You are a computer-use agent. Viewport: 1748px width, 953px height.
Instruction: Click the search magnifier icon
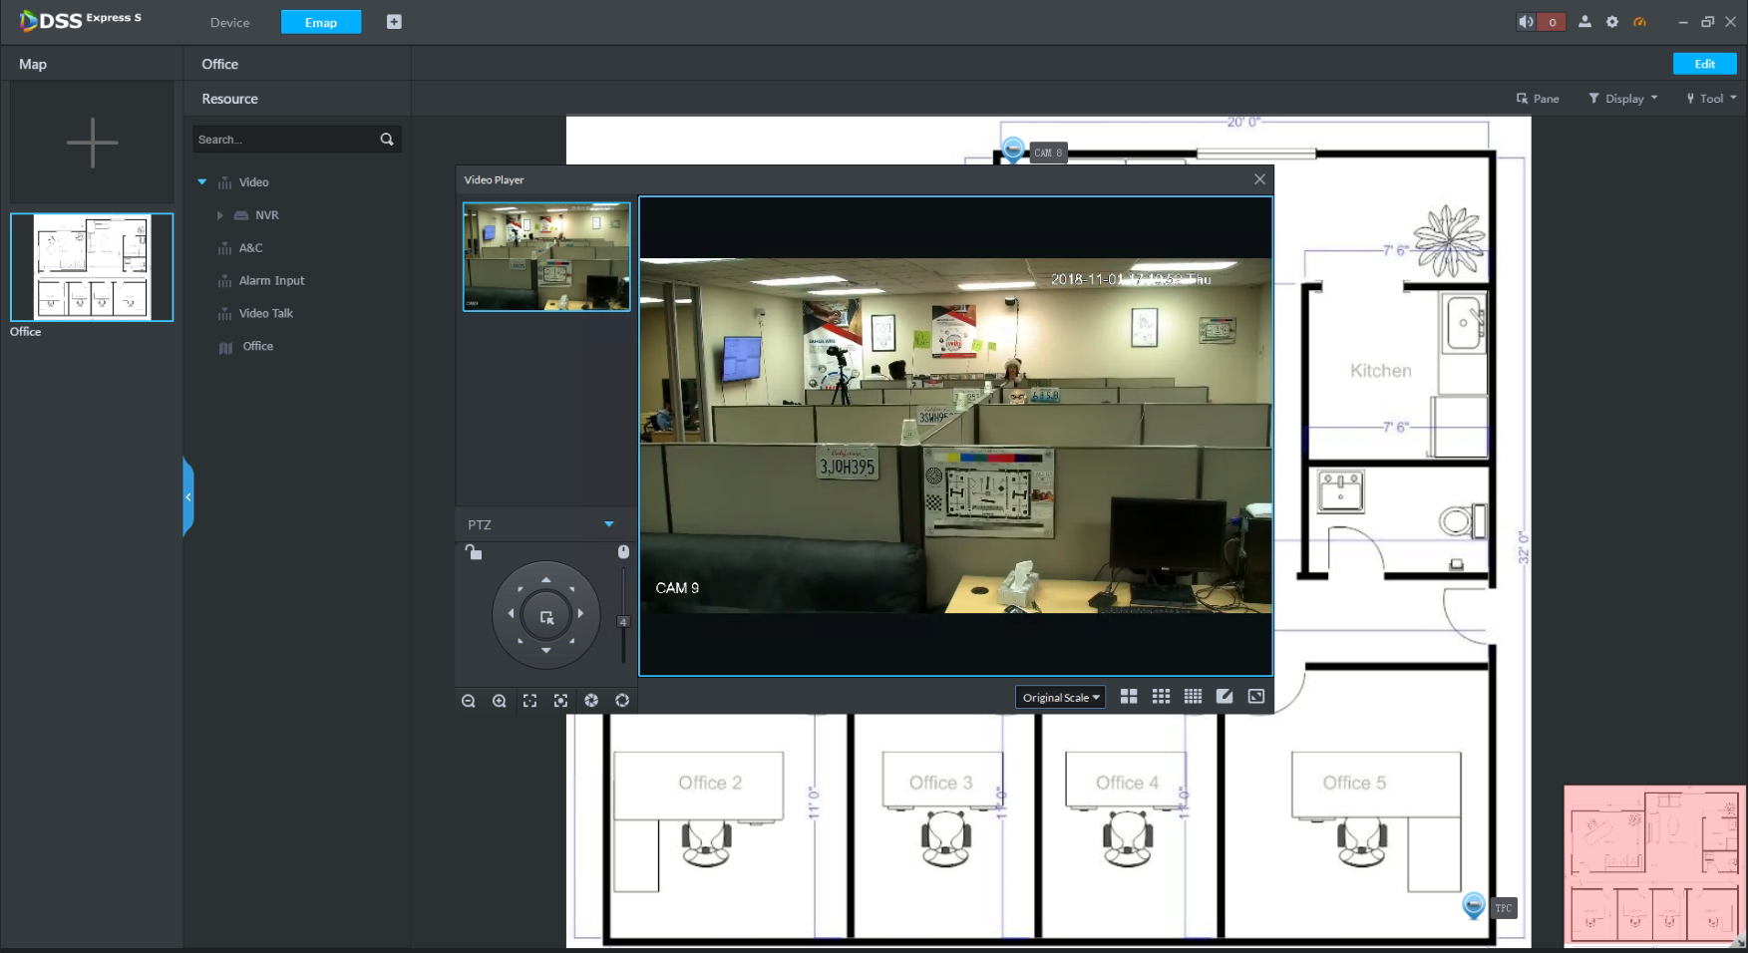click(387, 140)
